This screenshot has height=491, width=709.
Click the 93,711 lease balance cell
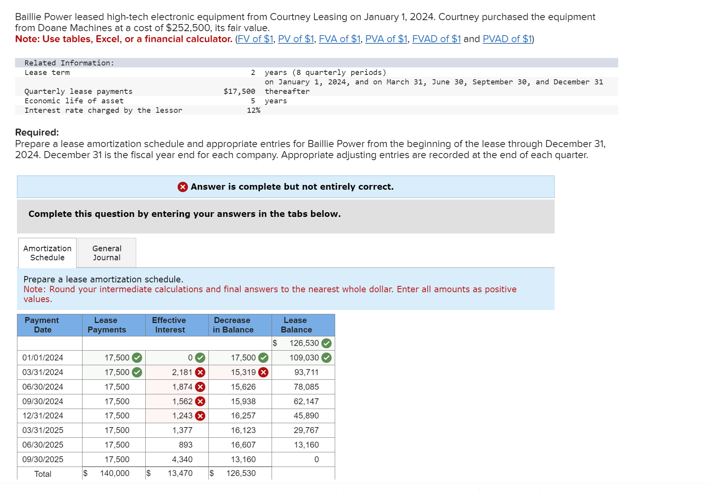(x=303, y=372)
